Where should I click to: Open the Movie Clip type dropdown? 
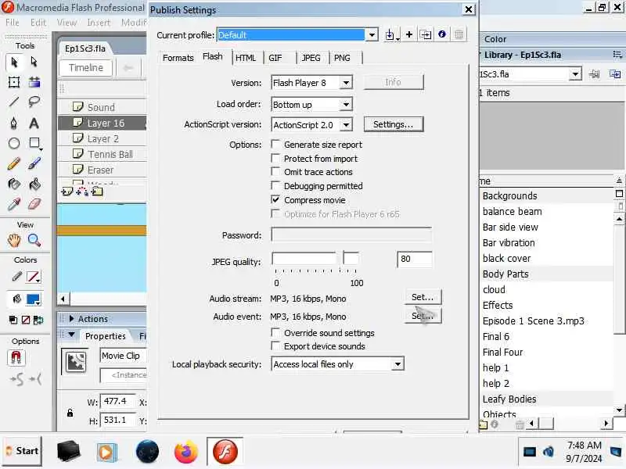[x=124, y=356]
